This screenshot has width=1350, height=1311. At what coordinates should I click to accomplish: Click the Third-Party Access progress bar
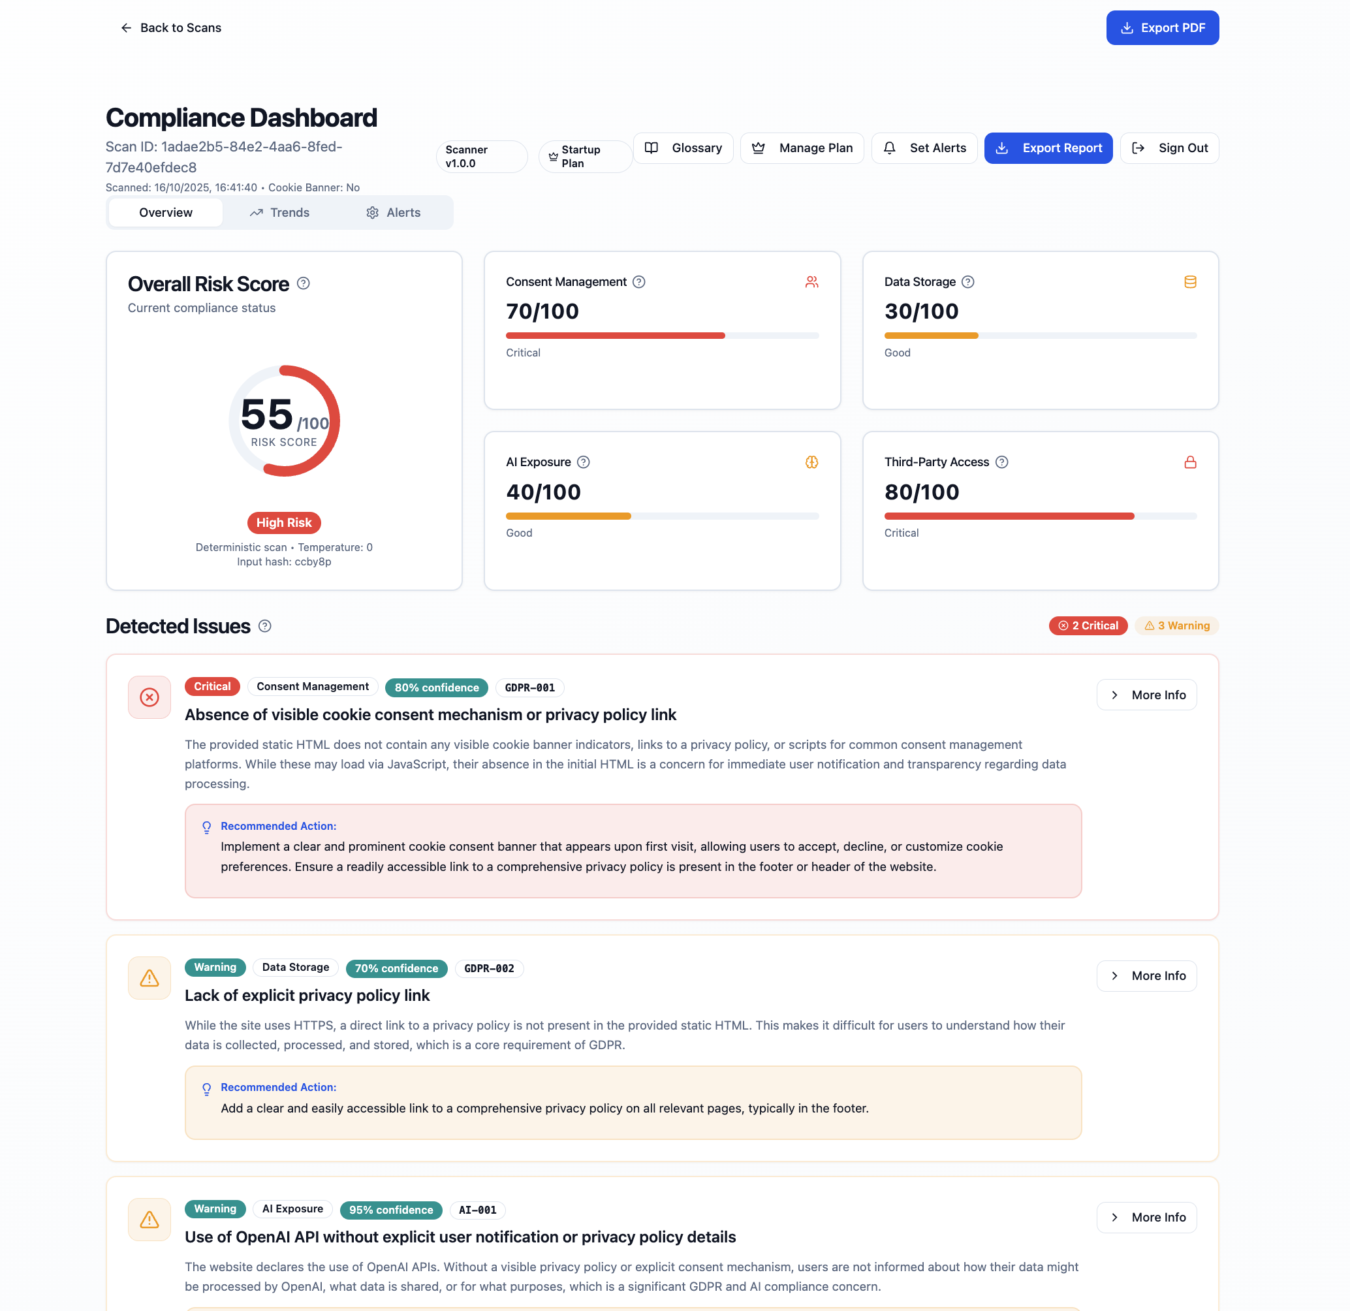[x=1039, y=516]
